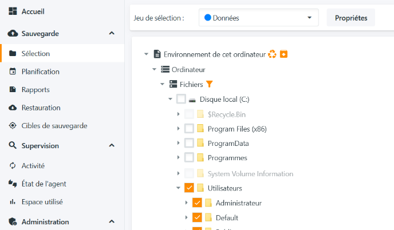
Task: Expand the ProgramData folder
Action: (179, 143)
